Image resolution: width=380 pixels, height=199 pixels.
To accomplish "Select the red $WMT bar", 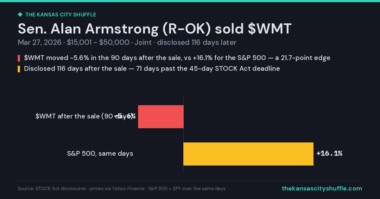I will pos(161,117).
